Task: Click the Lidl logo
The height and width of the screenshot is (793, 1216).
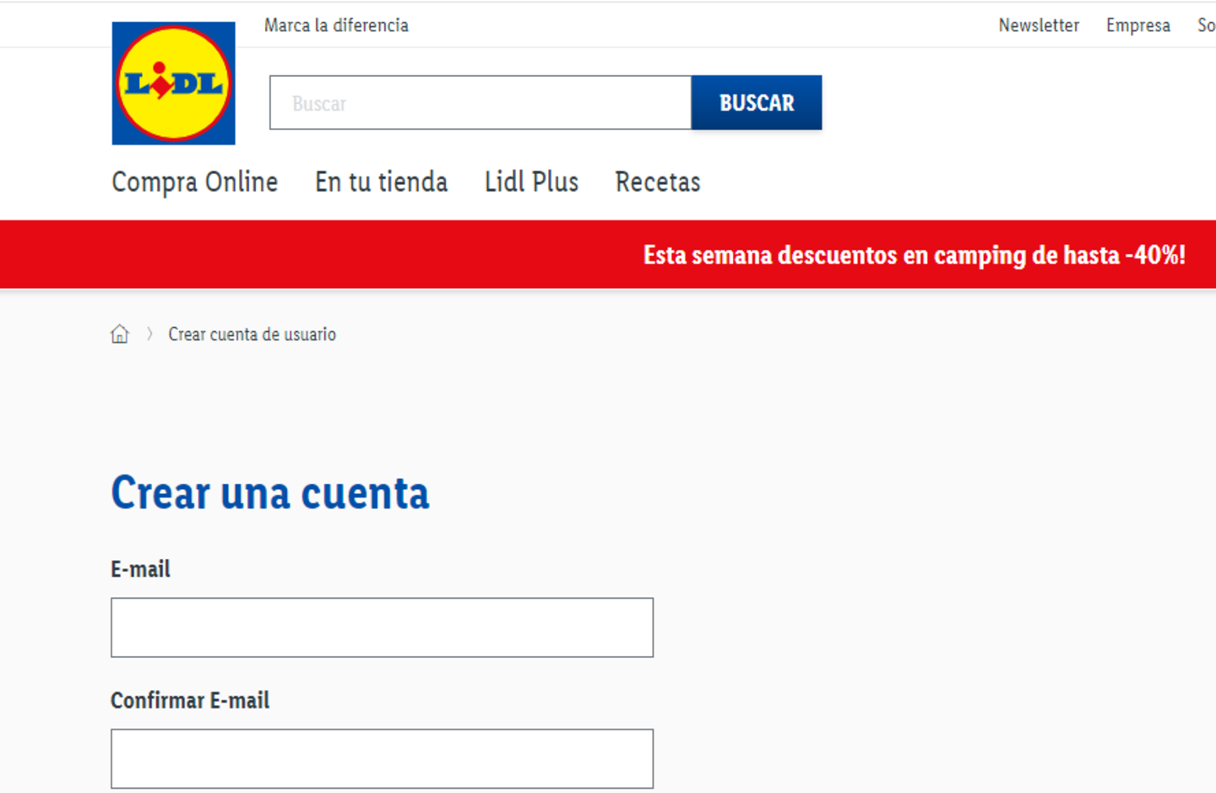Action: [173, 83]
